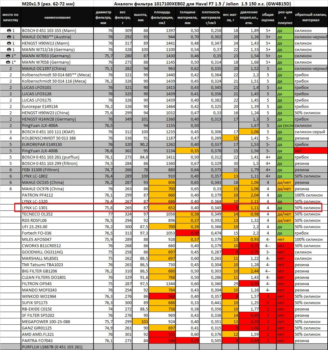328x350 pixels.
Task: Select the FEBI 31300 (Filtron) cell
Action: coord(57,170)
